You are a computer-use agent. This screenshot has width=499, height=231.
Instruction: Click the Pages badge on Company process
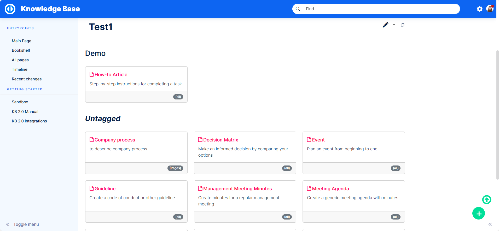tap(175, 168)
